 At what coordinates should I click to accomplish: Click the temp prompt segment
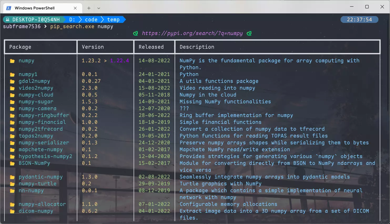(x=113, y=19)
